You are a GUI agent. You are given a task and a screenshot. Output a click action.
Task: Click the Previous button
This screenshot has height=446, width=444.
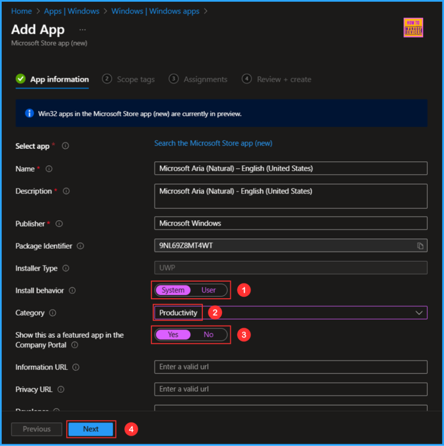(37, 429)
